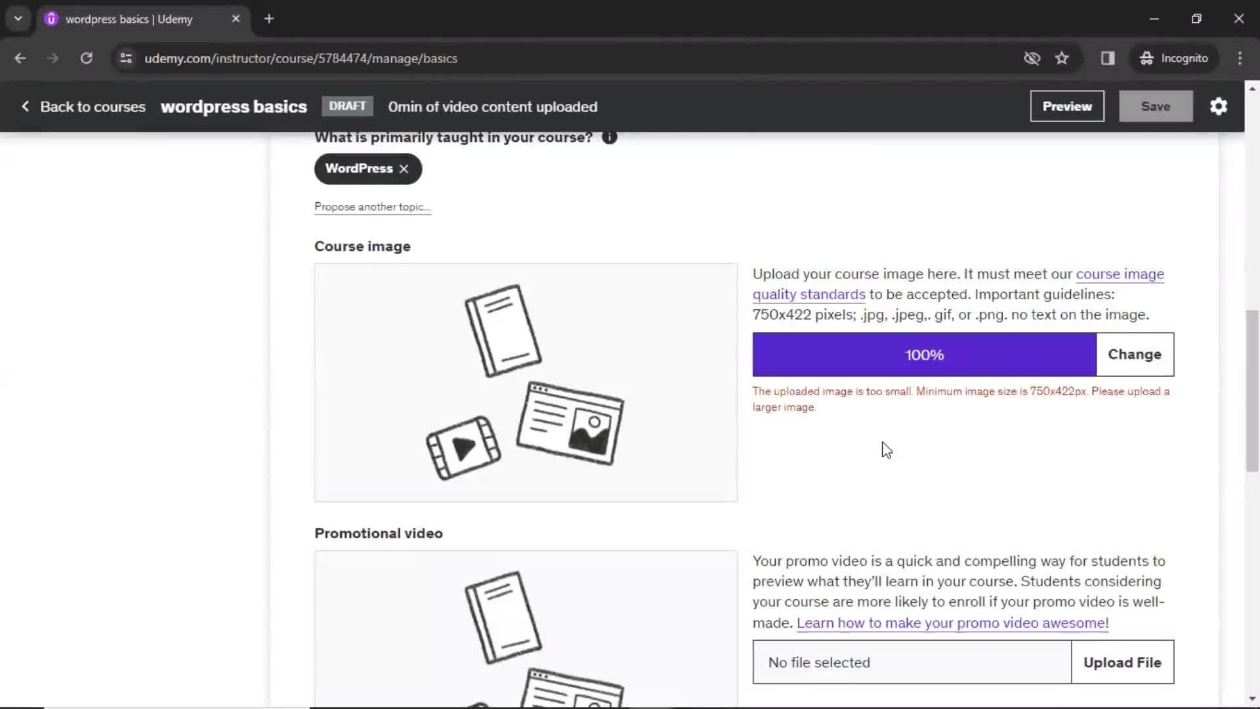Remove the WordPress topic tag
This screenshot has height=709, width=1260.
point(404,168)
